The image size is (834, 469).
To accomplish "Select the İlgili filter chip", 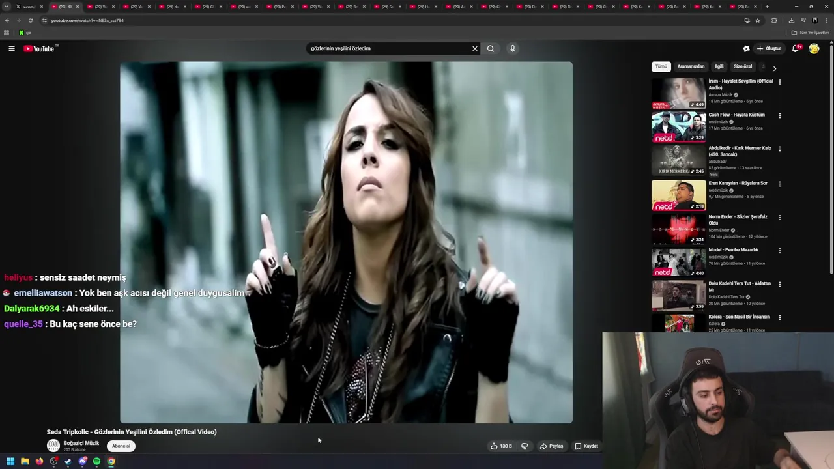I will point(719,66).
